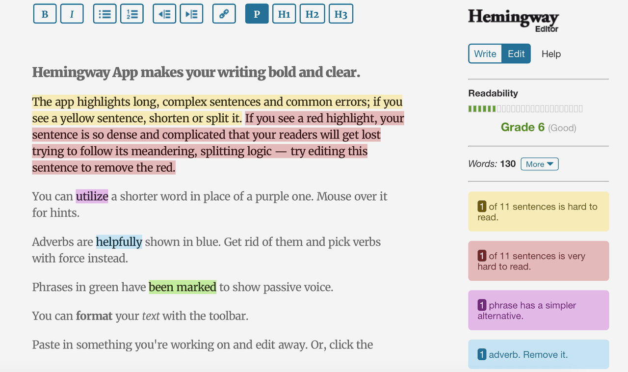Increase indent with the indent button
The height and width of the screenshot is (372, 628).
[191, 14]
